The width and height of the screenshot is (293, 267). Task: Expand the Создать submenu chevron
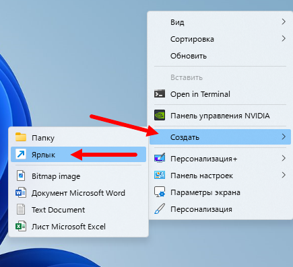(284, 137)
